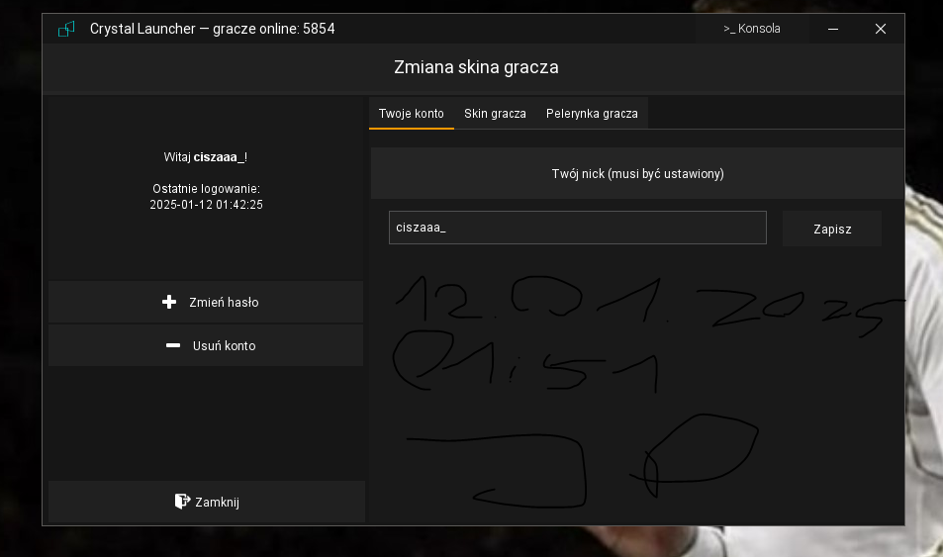Select the Pelerynka gracza tab

click(x=592, y=113)
